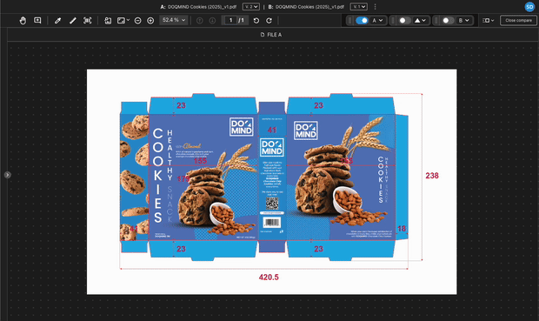Viewport: 539px width, 321px height.
Task: Select the hand pan tool
Action: pos(23,21)
